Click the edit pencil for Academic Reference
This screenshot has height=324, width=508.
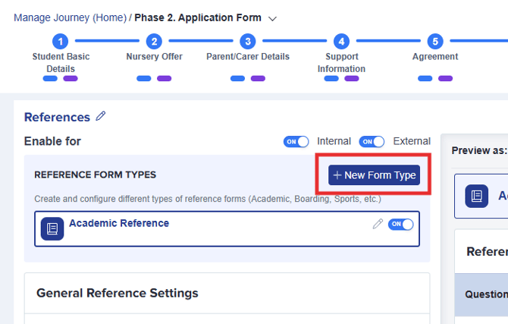pyautogui.click(x=378, y=224)
